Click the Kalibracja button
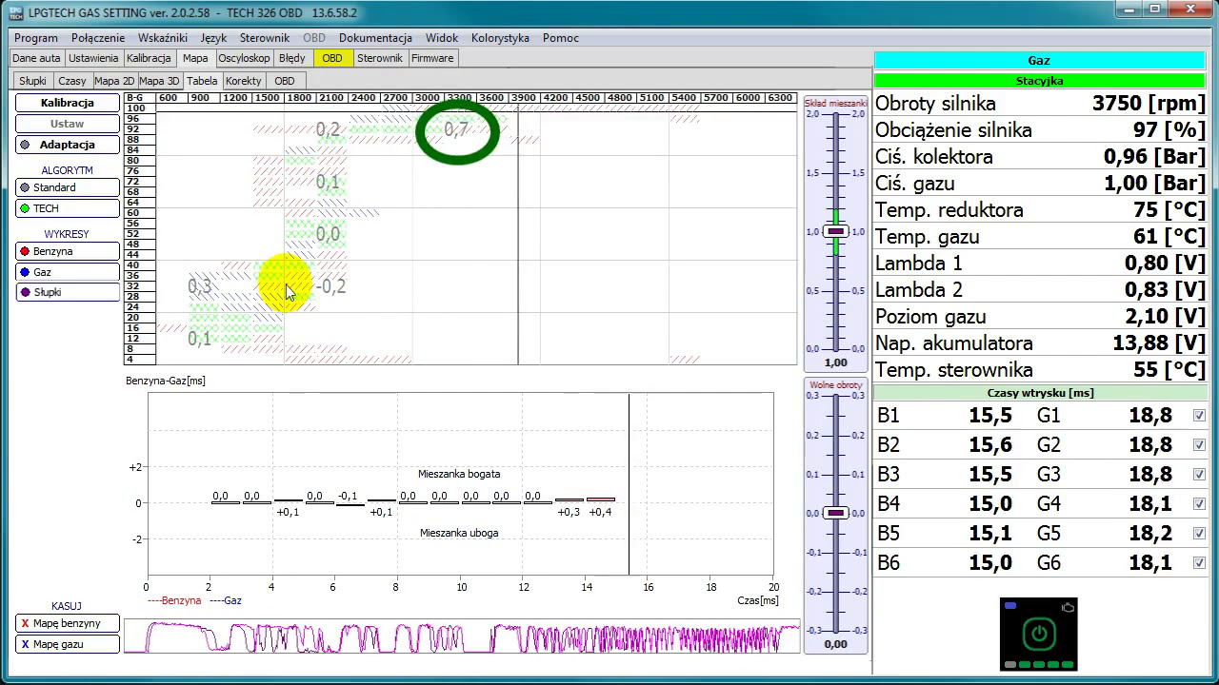 (x=67, y=103)
